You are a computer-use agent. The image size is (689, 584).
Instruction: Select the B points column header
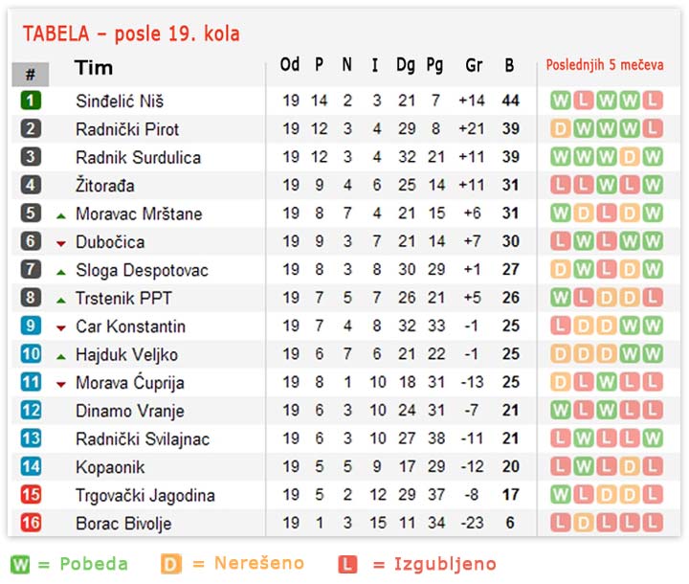pos(509,65)
